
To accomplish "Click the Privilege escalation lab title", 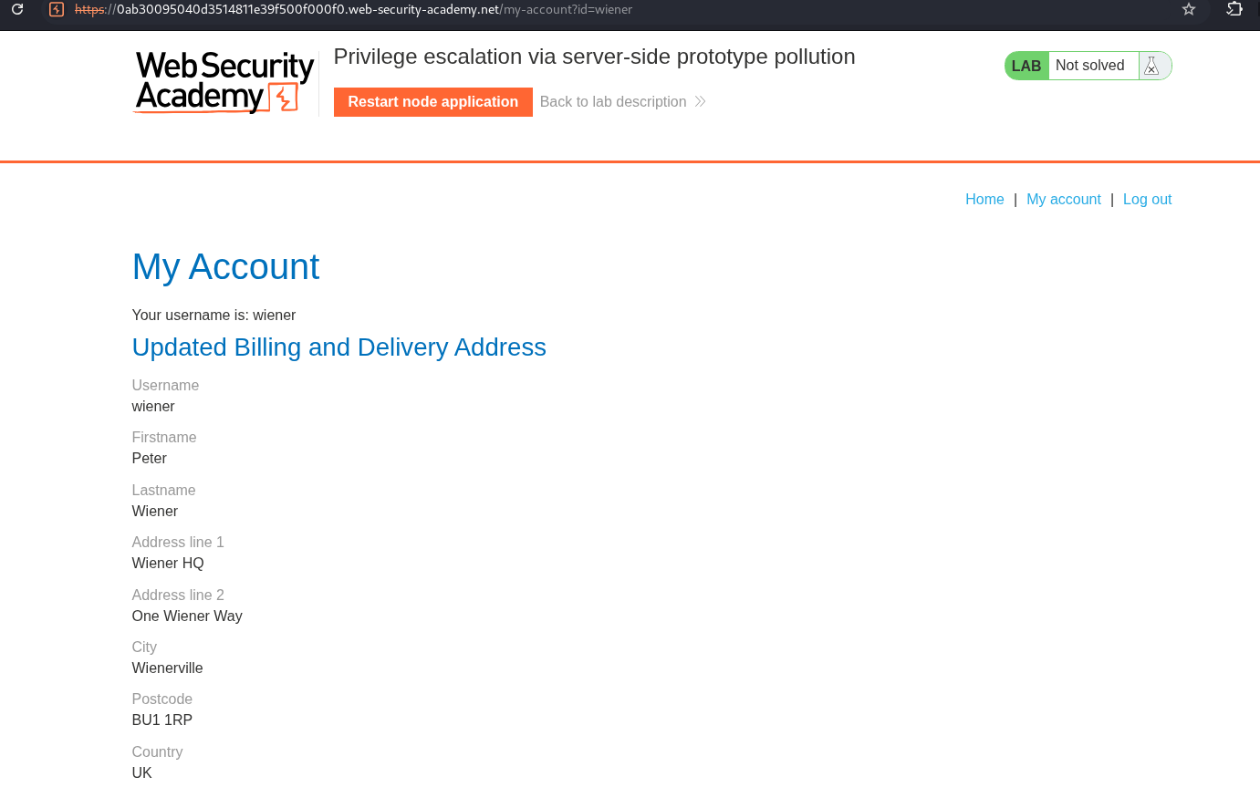I will click(594, 57).
